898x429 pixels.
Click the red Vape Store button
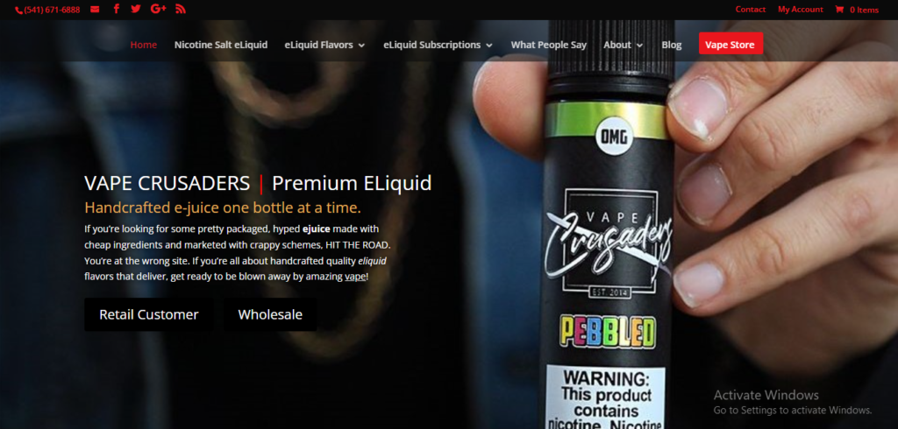click(731, 44)
